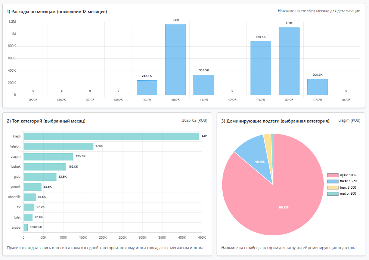Load subtags for ulaşım category bar

tap(48, 157)
